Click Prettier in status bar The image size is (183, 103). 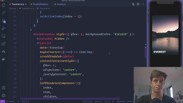[x=130, y=101]
